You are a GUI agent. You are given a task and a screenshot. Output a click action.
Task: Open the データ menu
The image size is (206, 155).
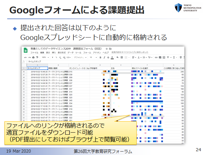click(70, 53)
